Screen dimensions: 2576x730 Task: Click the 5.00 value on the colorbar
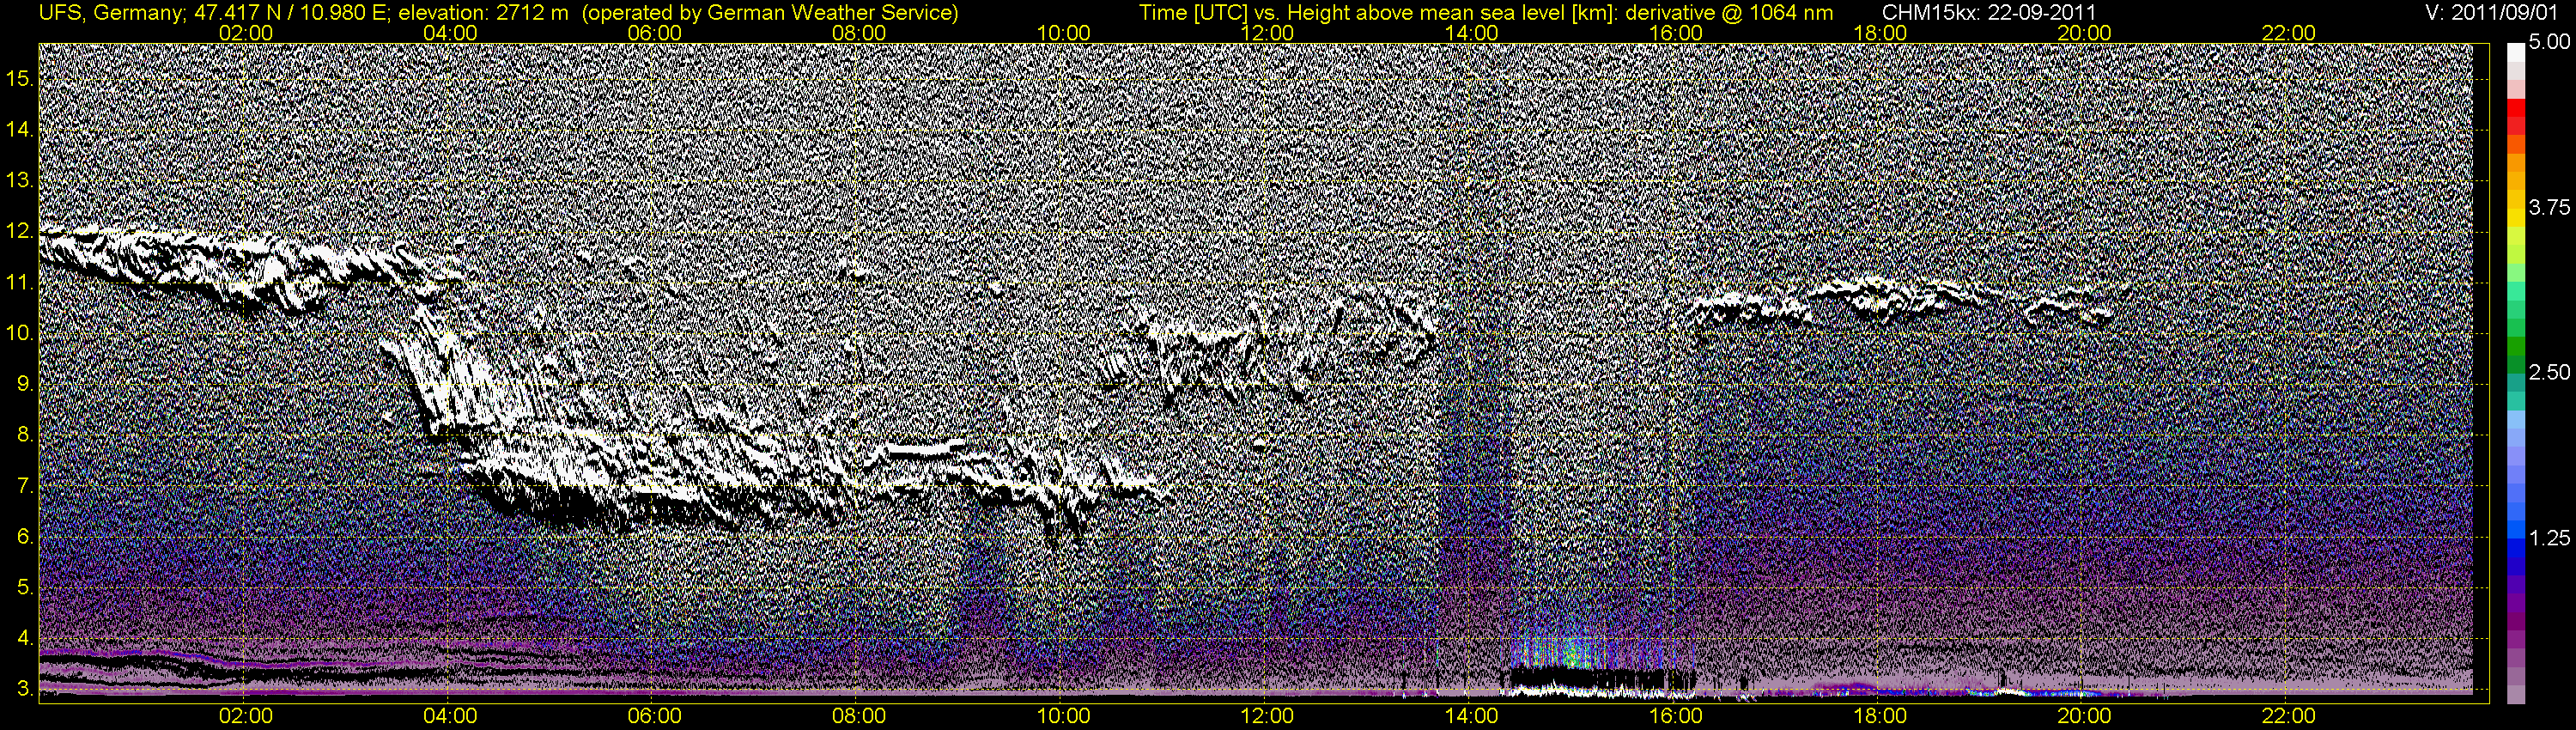(x=2550, y=43)
